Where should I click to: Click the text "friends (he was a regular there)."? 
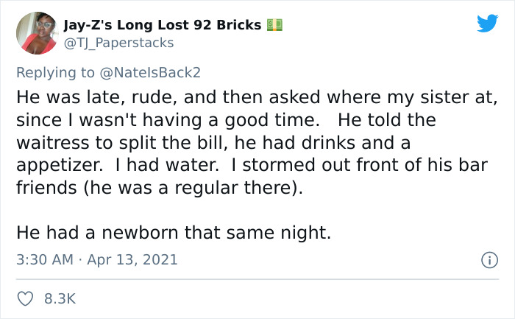[160, 187]
